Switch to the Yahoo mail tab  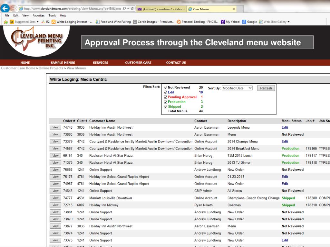161,9
